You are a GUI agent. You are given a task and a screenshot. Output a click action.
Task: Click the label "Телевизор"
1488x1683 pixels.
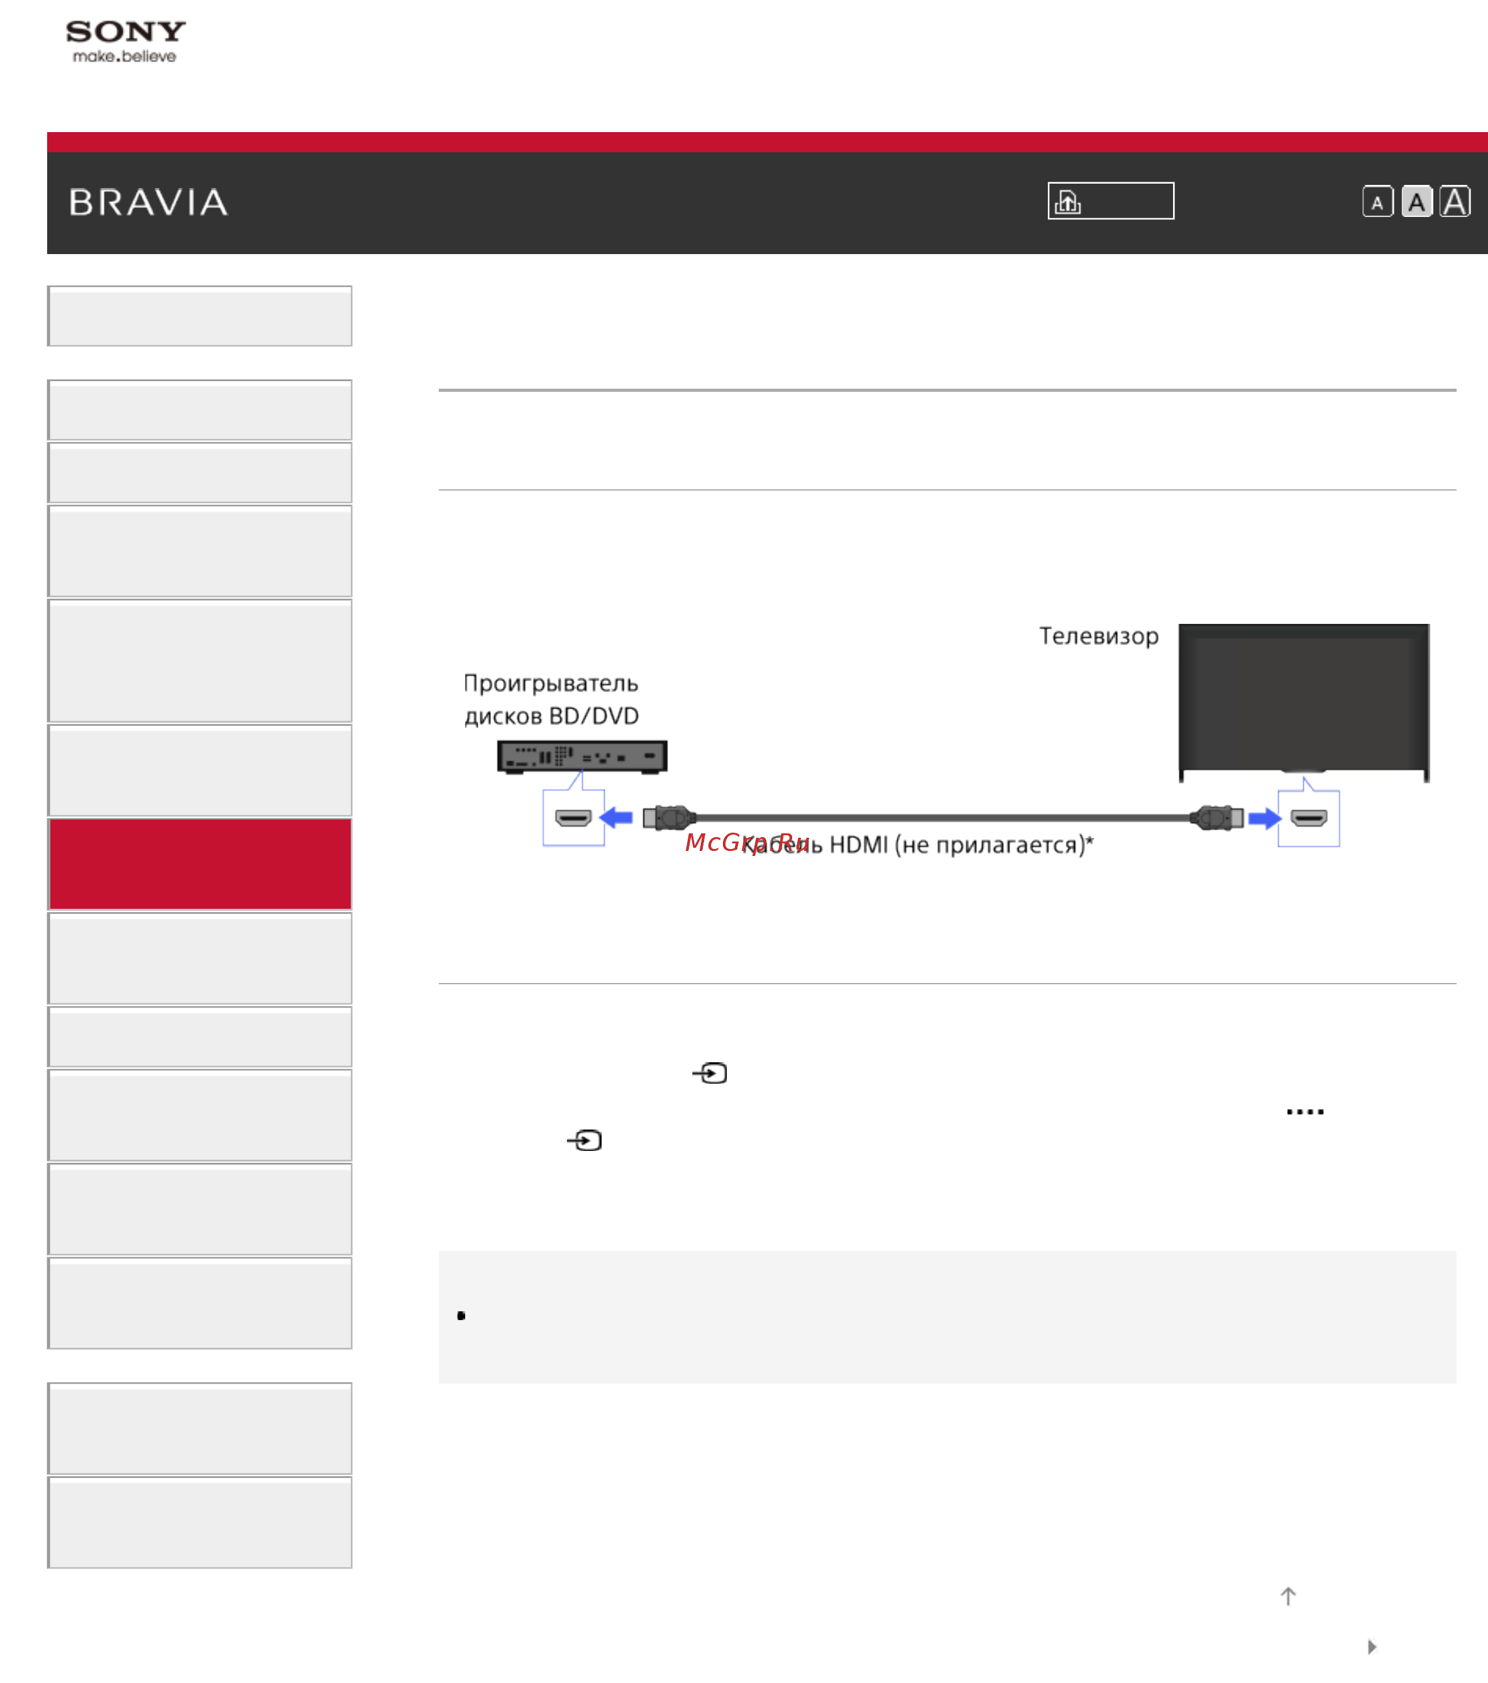1099,636
